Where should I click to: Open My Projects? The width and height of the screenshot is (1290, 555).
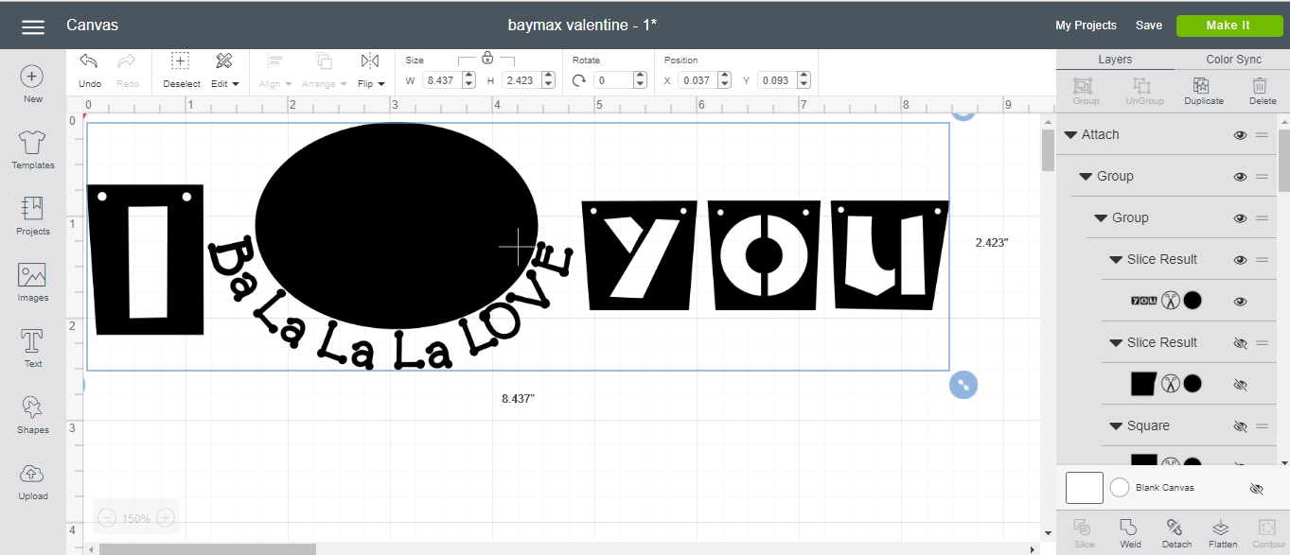point(1086,26)
